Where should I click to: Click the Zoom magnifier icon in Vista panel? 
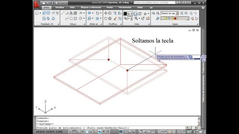coord(136,19)
